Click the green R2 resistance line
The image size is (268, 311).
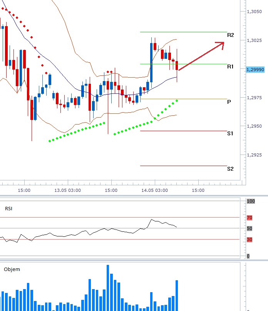point(184,32)
